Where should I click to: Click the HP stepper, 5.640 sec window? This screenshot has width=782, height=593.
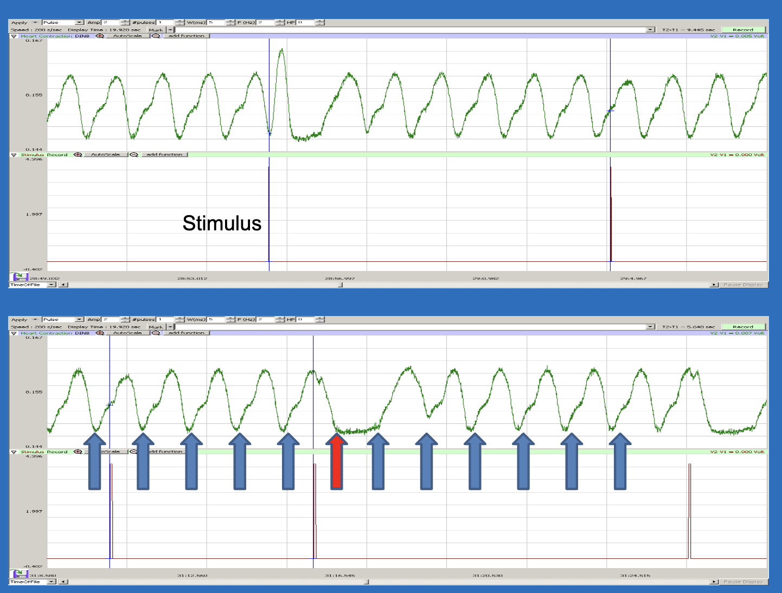pyautogui.click(x=320, y=319)
